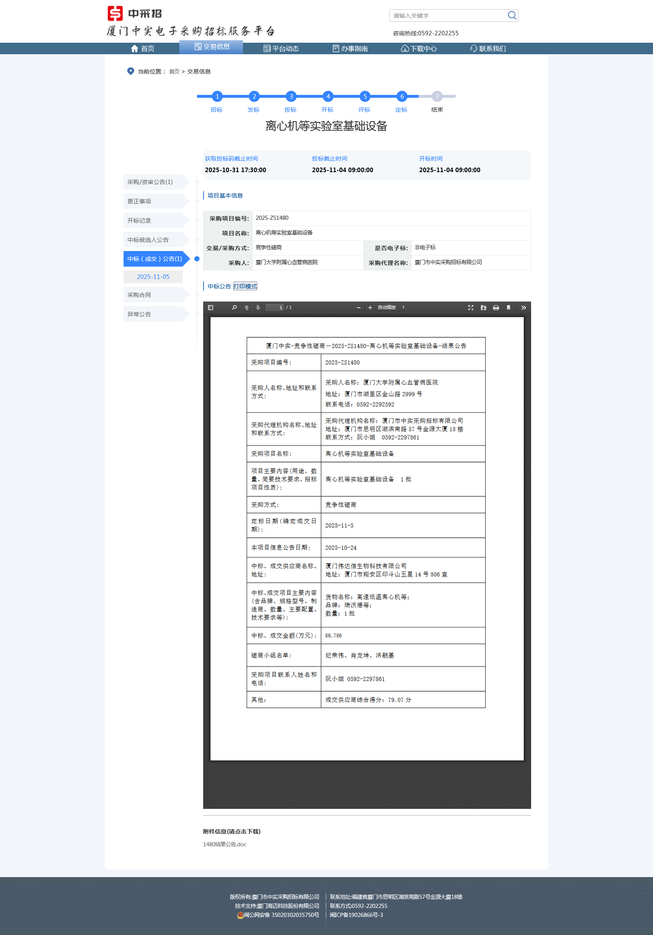Click the PDF open file icon
653x935 pixels.
tap(483, 308)
